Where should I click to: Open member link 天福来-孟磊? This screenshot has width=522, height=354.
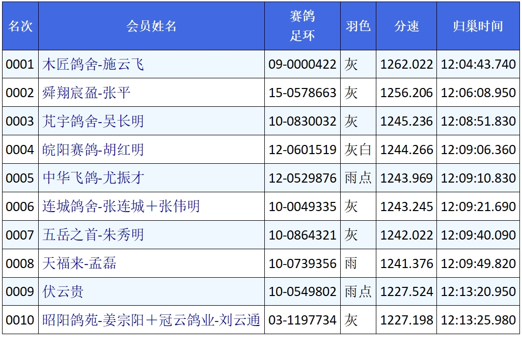point(79,263)
